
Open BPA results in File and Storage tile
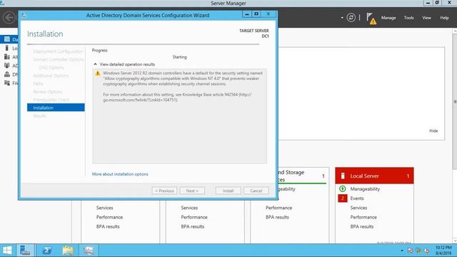[277, 217]
